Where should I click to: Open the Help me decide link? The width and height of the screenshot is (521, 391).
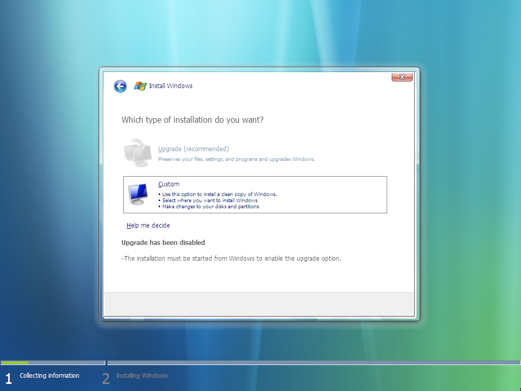click(148, 226)
